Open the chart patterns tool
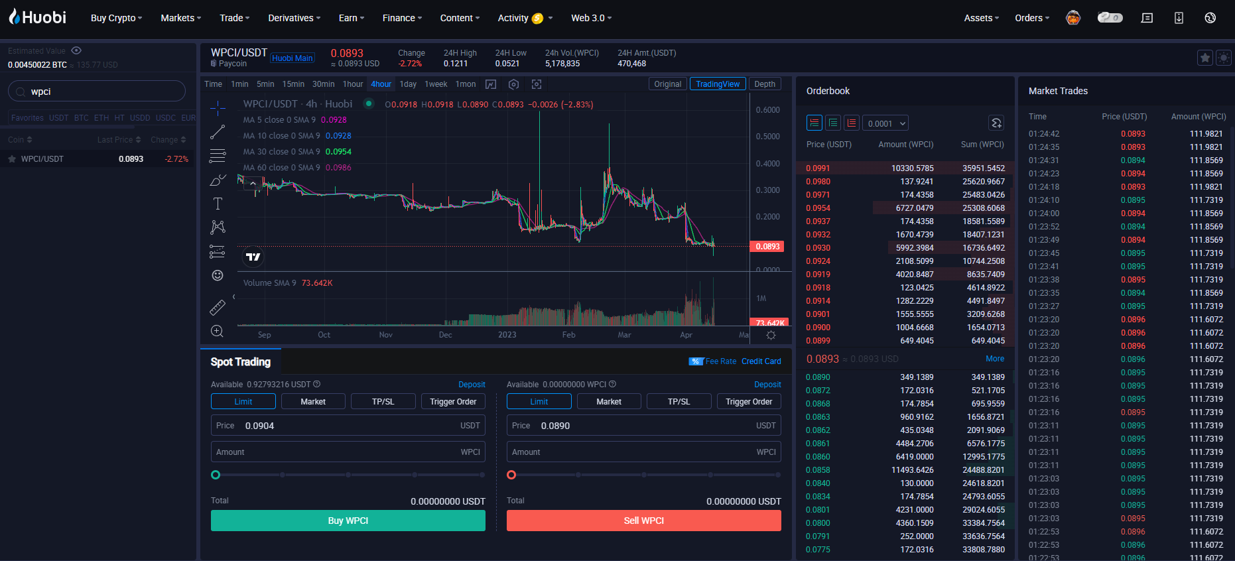 (x=218, y=227)
